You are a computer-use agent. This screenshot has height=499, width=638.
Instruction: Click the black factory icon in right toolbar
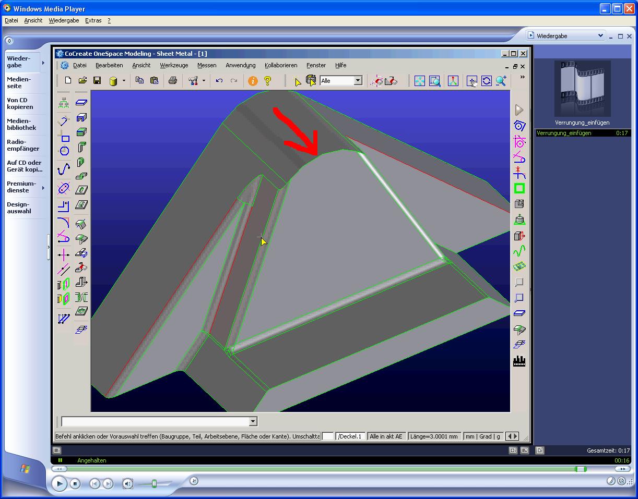519,361
